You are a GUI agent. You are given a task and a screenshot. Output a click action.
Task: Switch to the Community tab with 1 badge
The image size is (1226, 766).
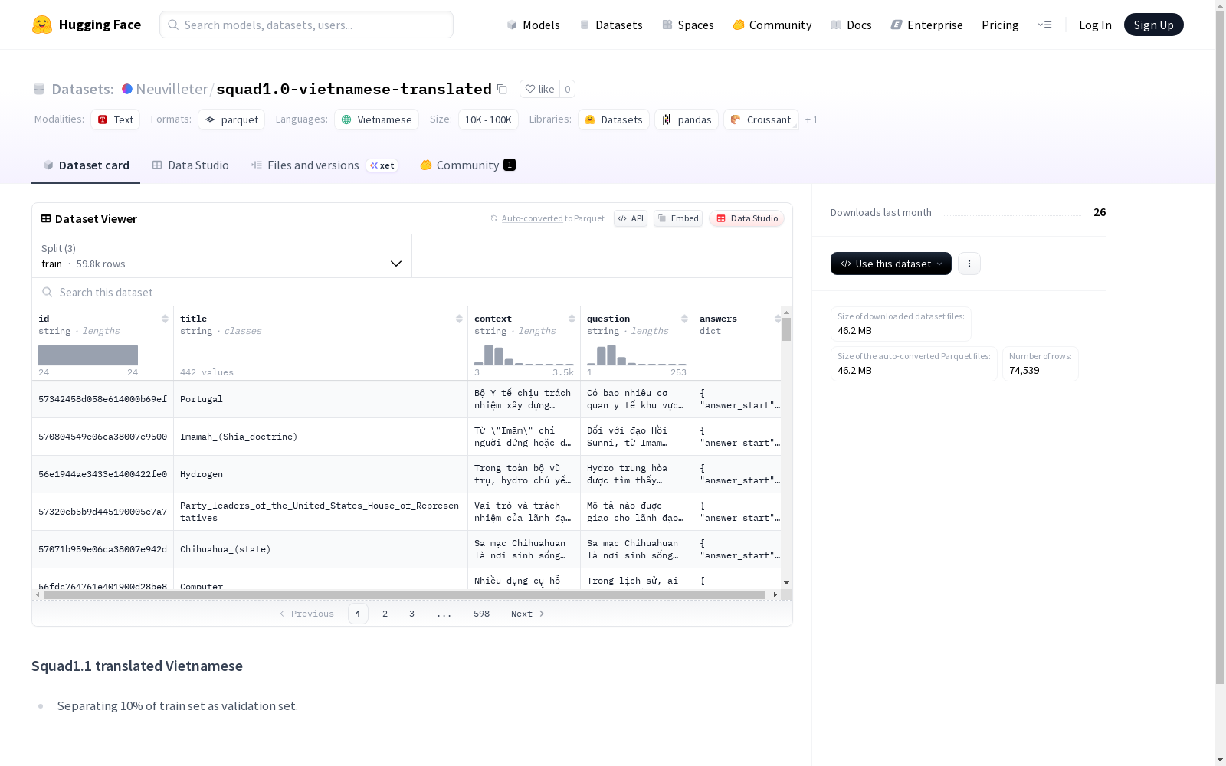coord(467,165)
